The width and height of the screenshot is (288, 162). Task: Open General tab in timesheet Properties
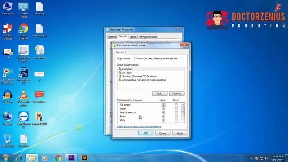click(x=112, y=37)
